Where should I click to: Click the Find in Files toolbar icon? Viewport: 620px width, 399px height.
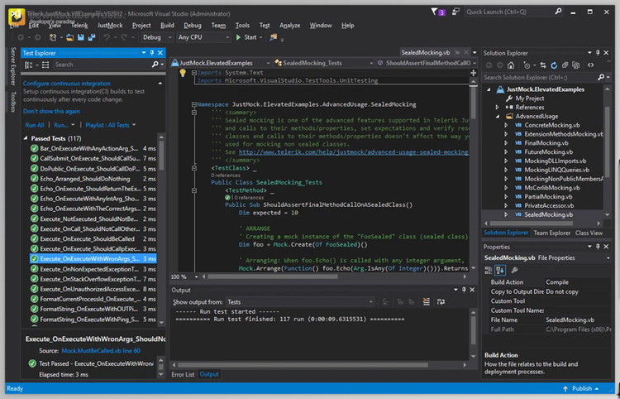(x=274, y=37)
